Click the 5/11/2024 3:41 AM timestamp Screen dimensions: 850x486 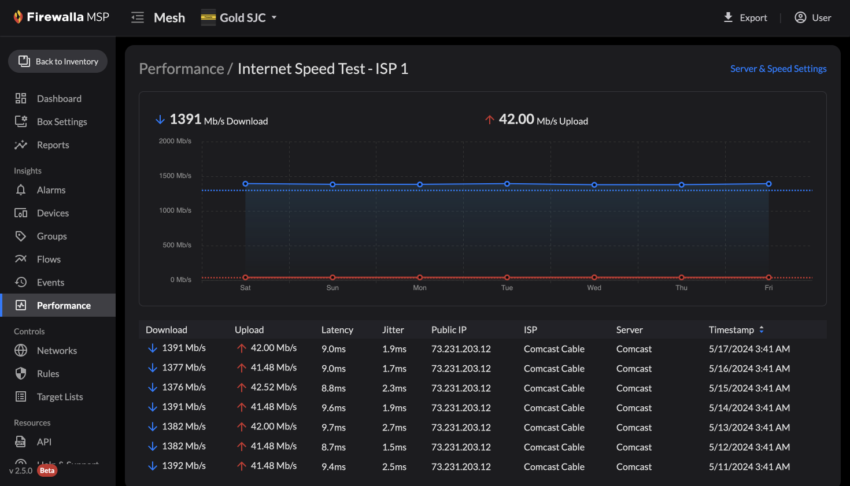click(x=749, y=467)
